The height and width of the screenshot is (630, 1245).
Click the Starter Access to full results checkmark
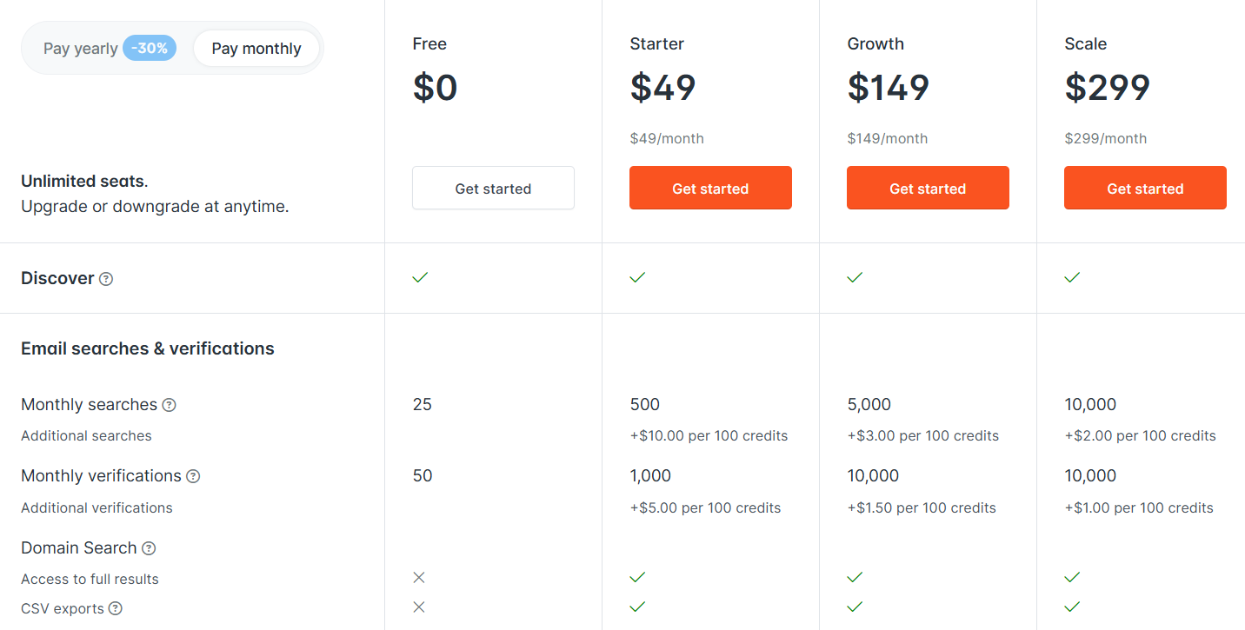[x=637, y=577]
